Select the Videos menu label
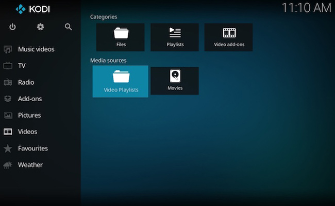 point(27,132)
